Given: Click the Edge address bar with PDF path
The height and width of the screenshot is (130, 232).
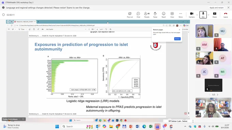Looking at the screenshot, I should (x=89, y=25).
